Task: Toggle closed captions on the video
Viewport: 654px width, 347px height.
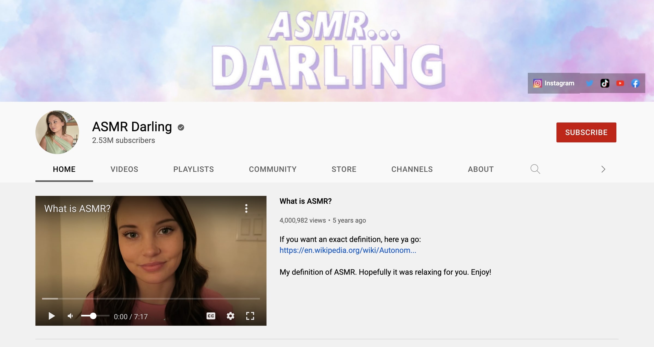Action: coord(211,316)
